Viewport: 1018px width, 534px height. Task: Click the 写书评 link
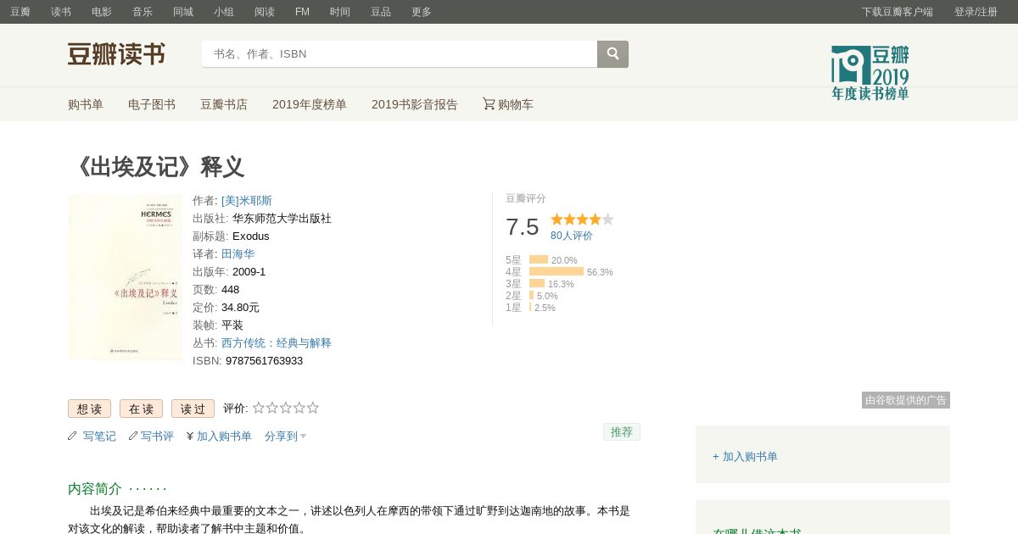point(157,437)
